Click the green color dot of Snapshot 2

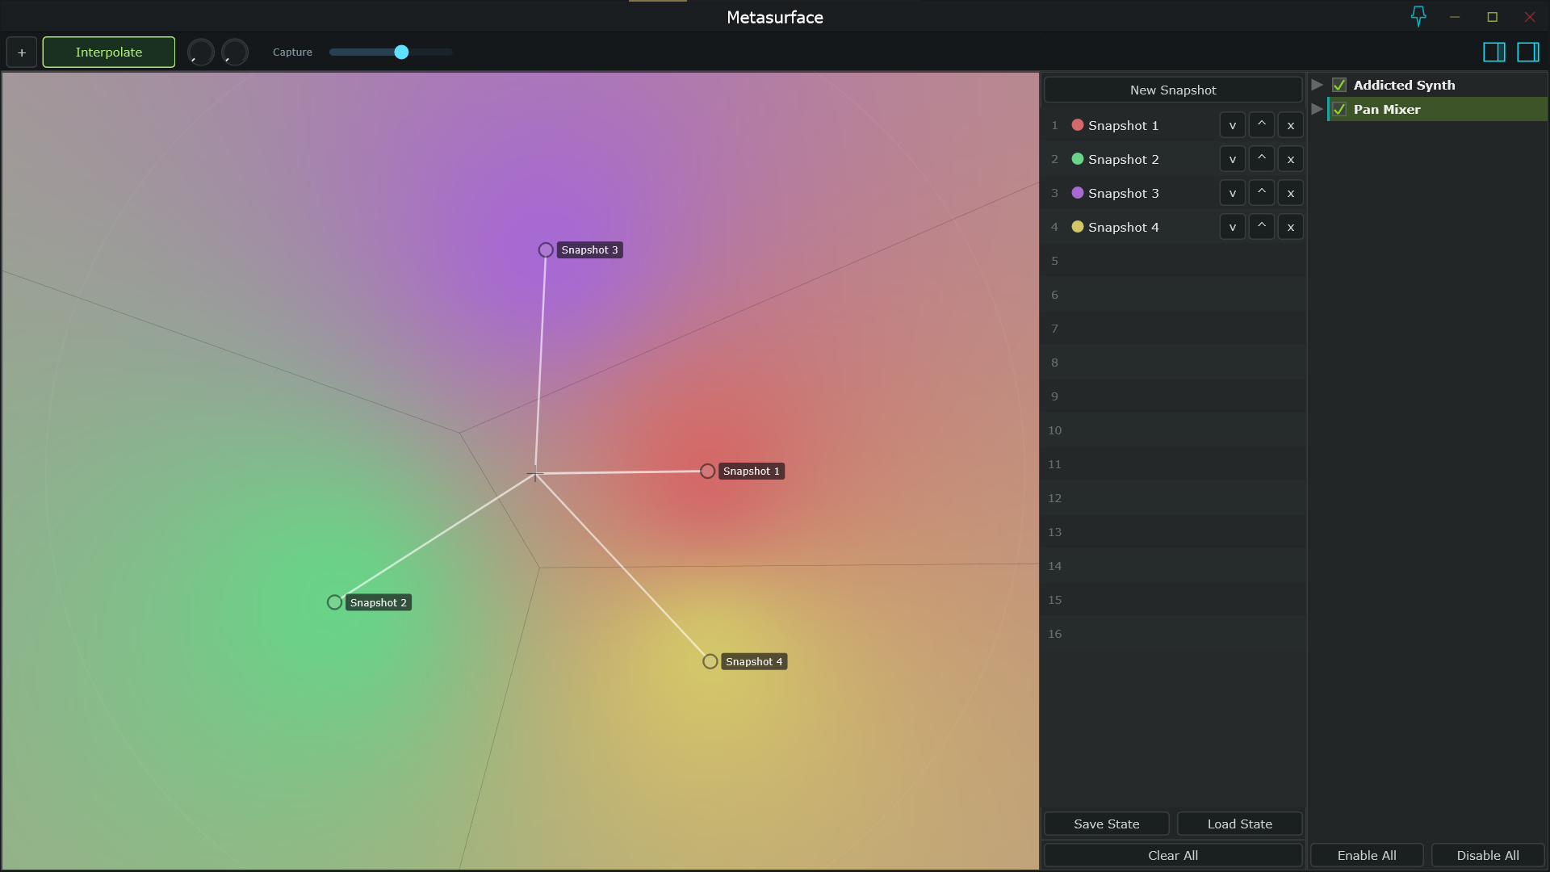1078,159
